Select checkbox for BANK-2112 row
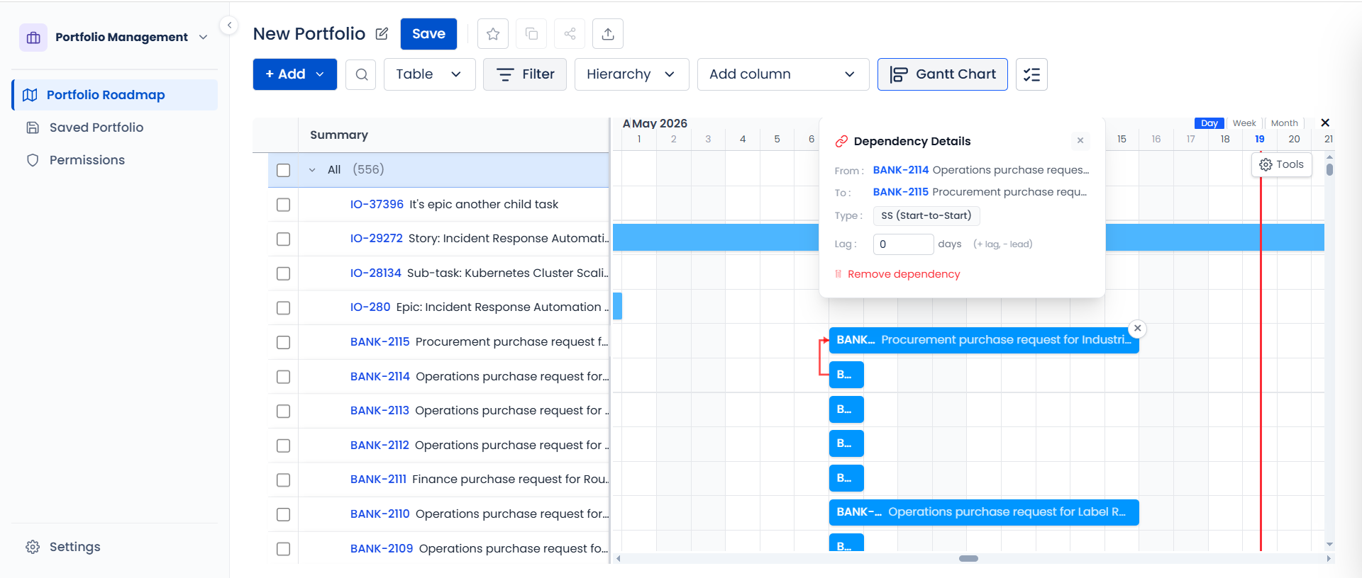The width and height of the screenshot is (1362, 578). [284, 446]
